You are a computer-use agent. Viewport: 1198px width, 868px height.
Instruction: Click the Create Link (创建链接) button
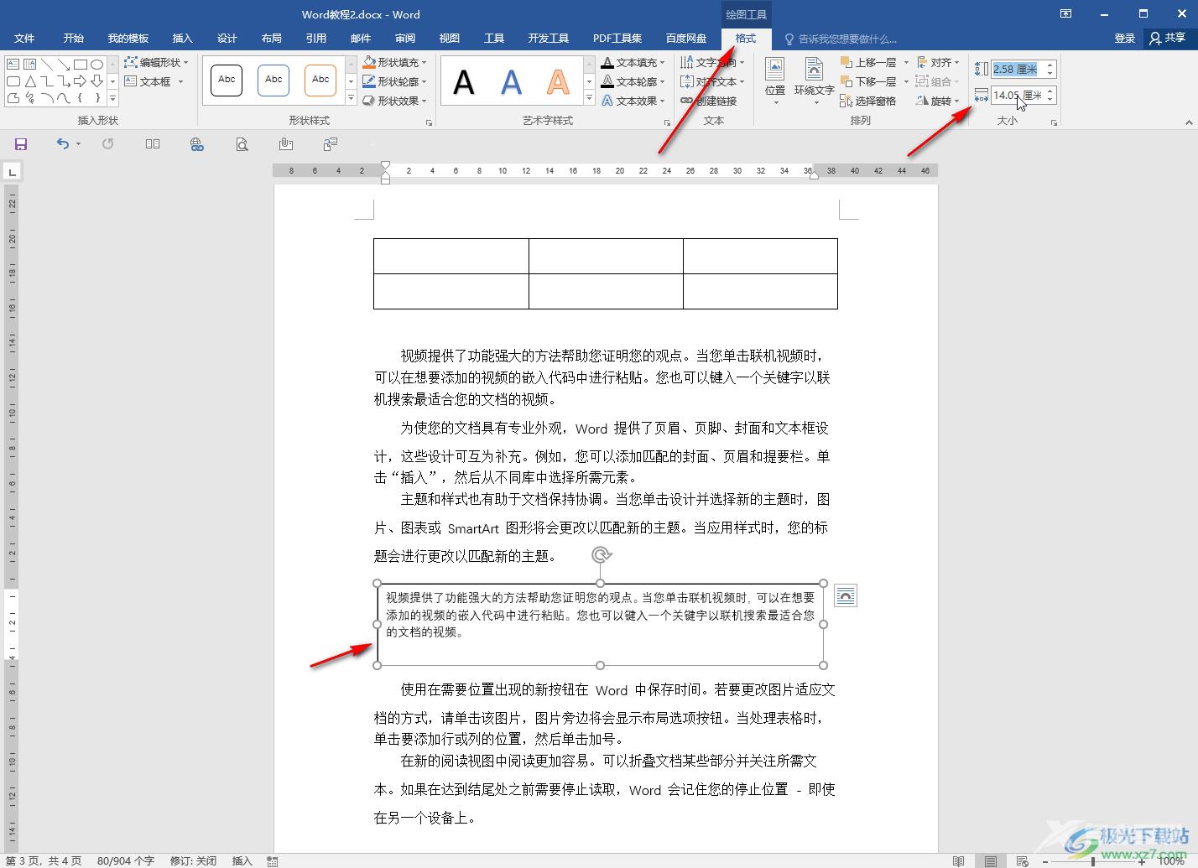coord(709,101)
